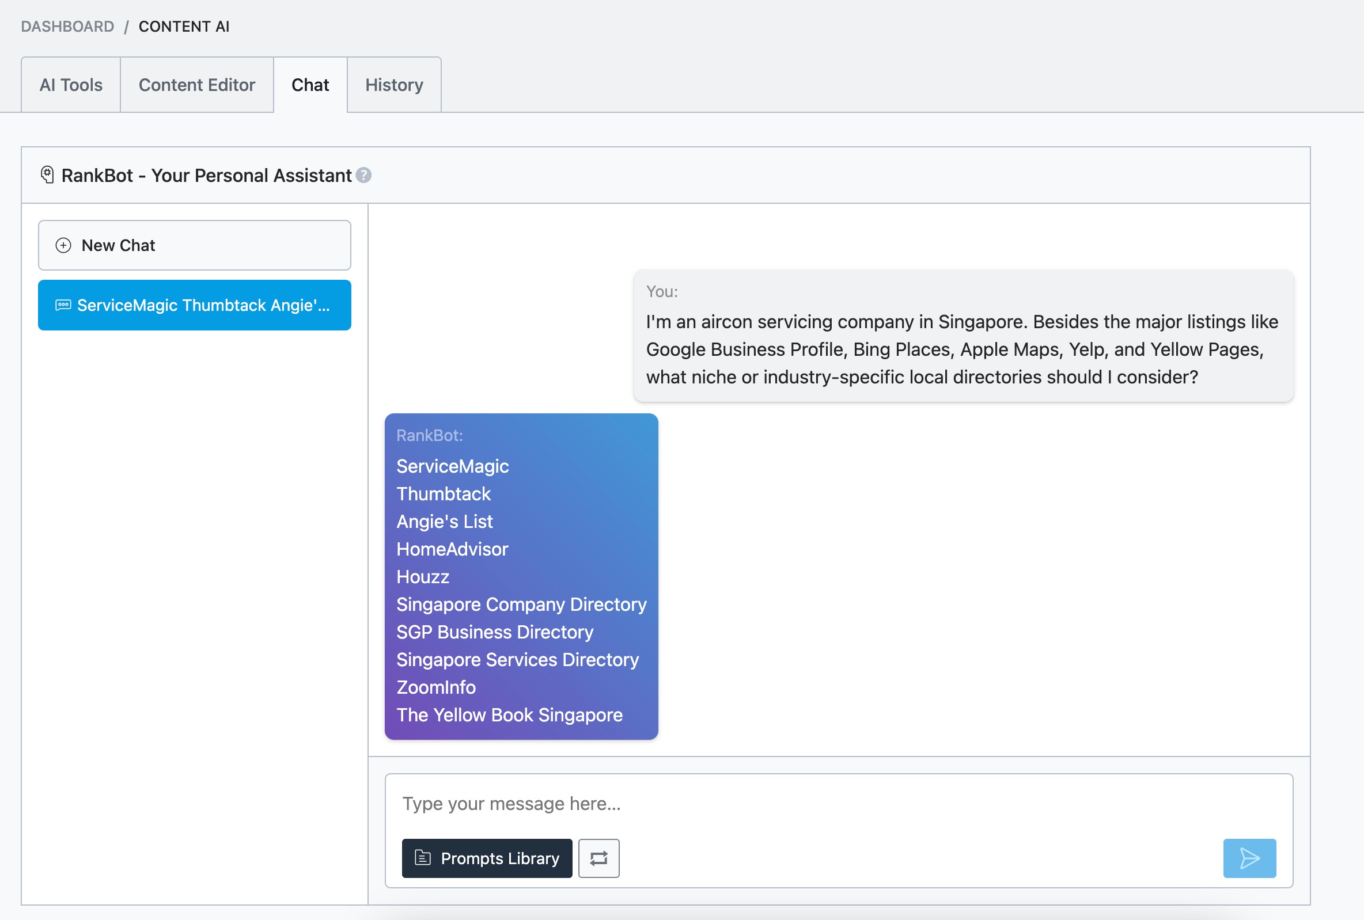Viewport: 1364px width, 920px height.
Task: Open the History tab
Action: point(394,85)
